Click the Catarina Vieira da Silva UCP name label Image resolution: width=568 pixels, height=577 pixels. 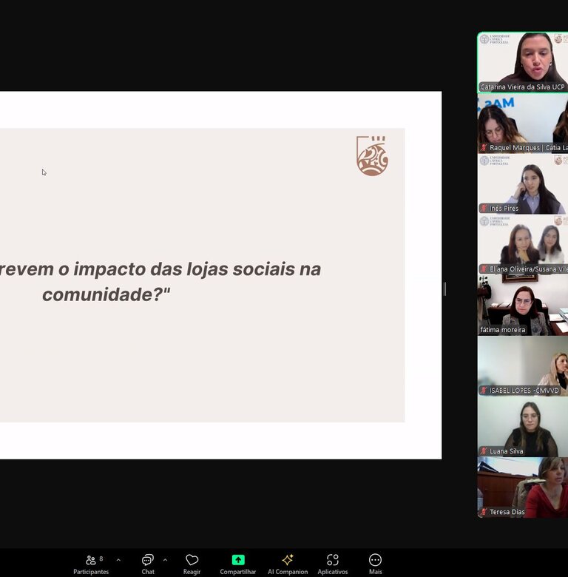[x=522, y=87]
